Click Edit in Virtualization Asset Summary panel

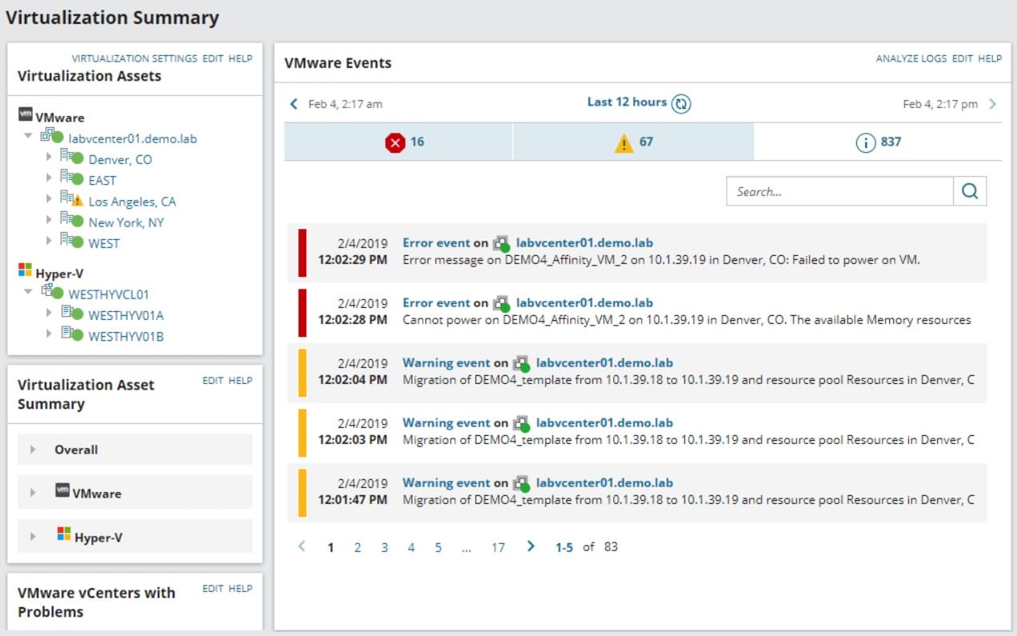pos(213,381)
